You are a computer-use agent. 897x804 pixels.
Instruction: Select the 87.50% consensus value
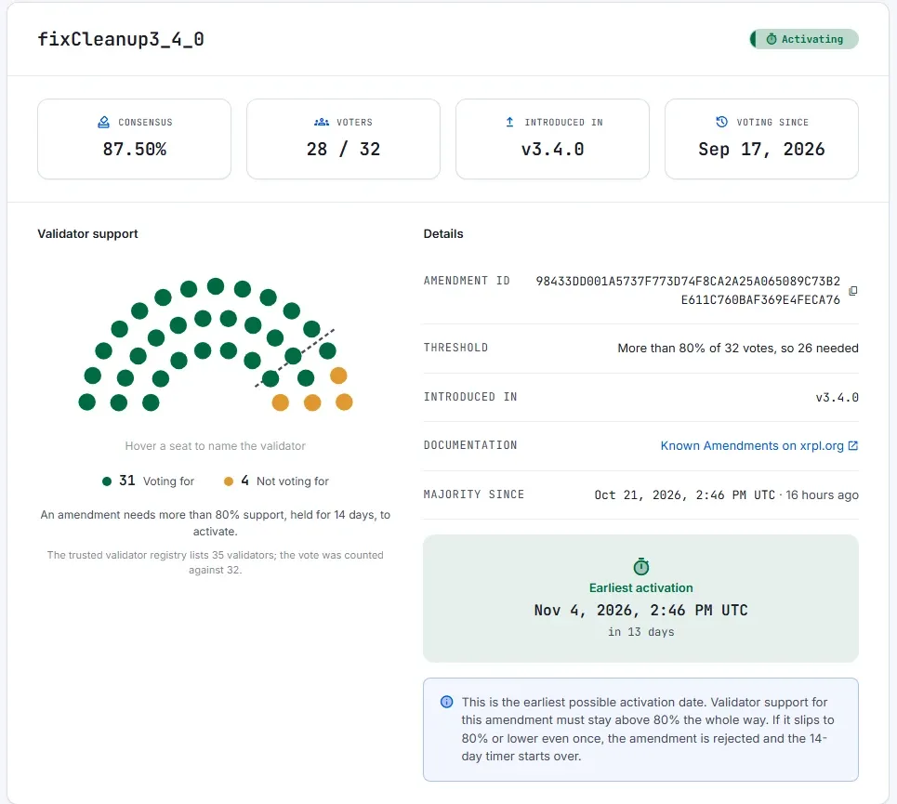coord(135,150)
